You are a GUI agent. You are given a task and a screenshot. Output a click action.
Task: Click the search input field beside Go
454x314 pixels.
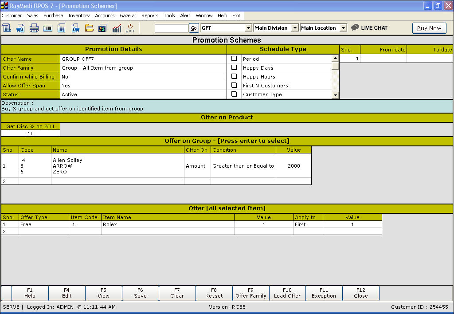tap(171, 28)
